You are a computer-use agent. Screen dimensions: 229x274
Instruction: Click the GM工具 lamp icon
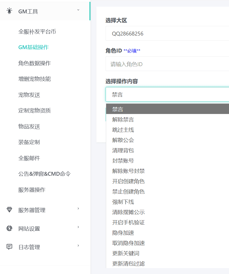click(x=10, y=11)
